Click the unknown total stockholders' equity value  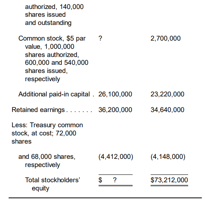click(115, 180)
